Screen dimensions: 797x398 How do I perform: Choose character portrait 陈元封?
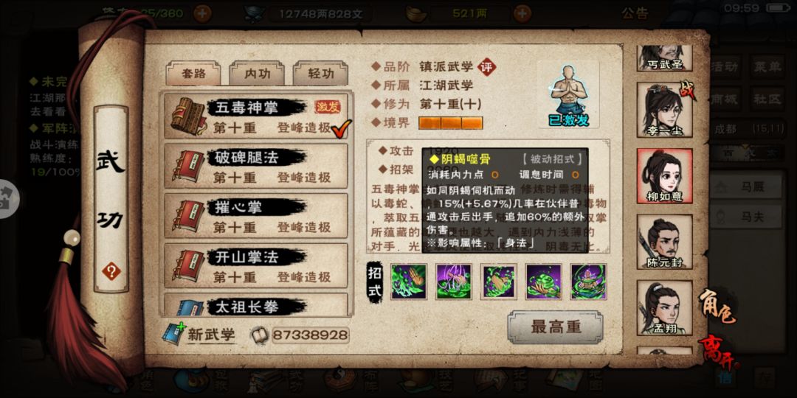coord(665,242)
